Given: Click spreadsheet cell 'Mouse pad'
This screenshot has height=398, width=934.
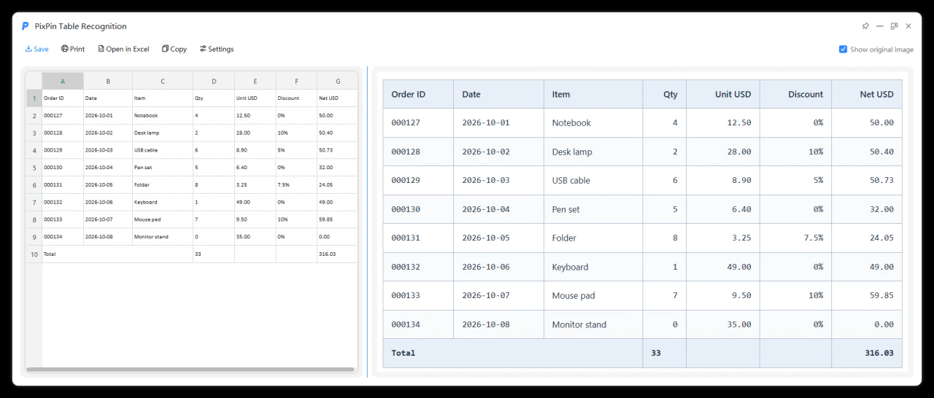Looking at the screenshot, I should tap(163, 219).
